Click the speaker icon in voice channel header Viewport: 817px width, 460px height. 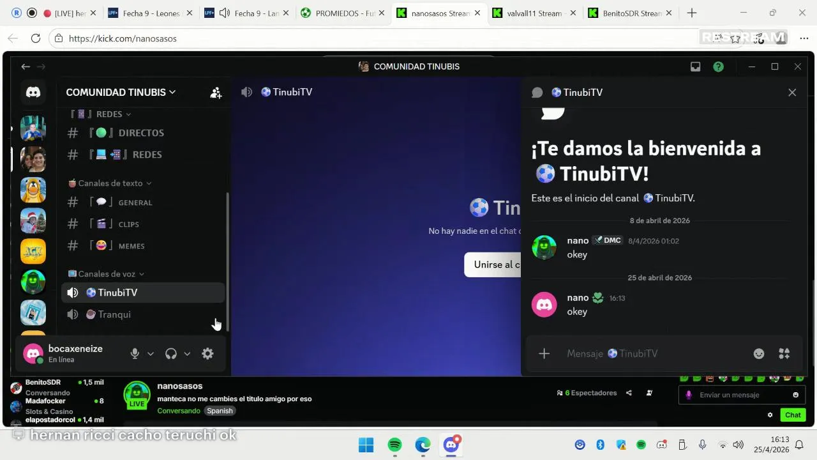(x=246, y=92)
